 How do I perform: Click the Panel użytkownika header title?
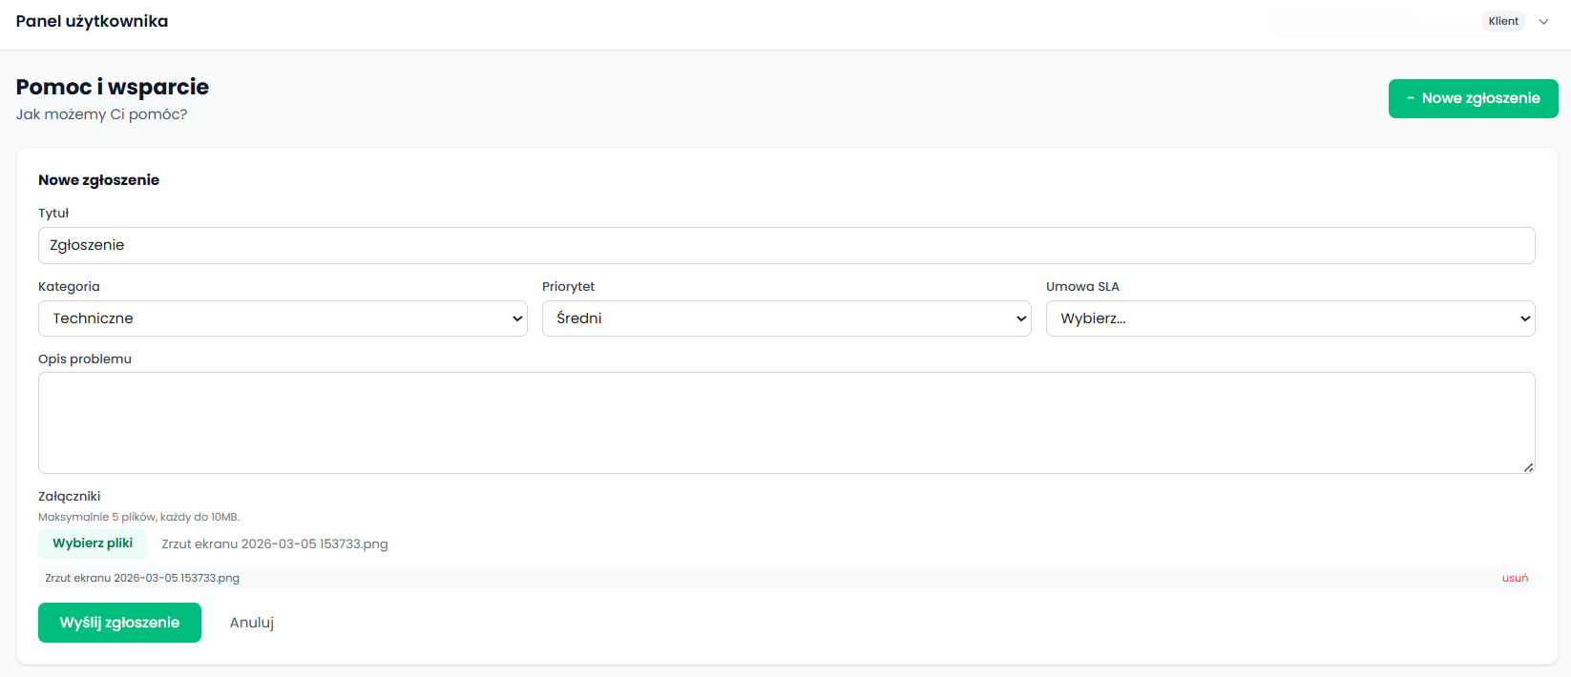pyautogui.click(x=92, y=21)
